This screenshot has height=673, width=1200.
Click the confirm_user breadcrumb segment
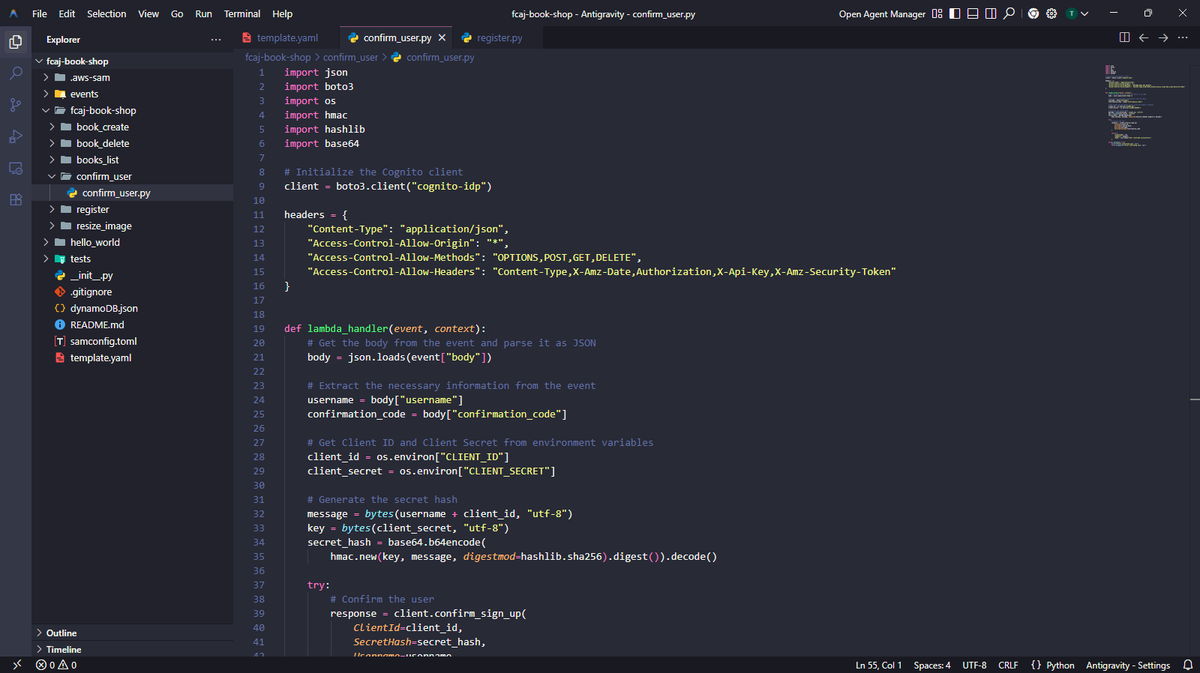tap(350, 58)
